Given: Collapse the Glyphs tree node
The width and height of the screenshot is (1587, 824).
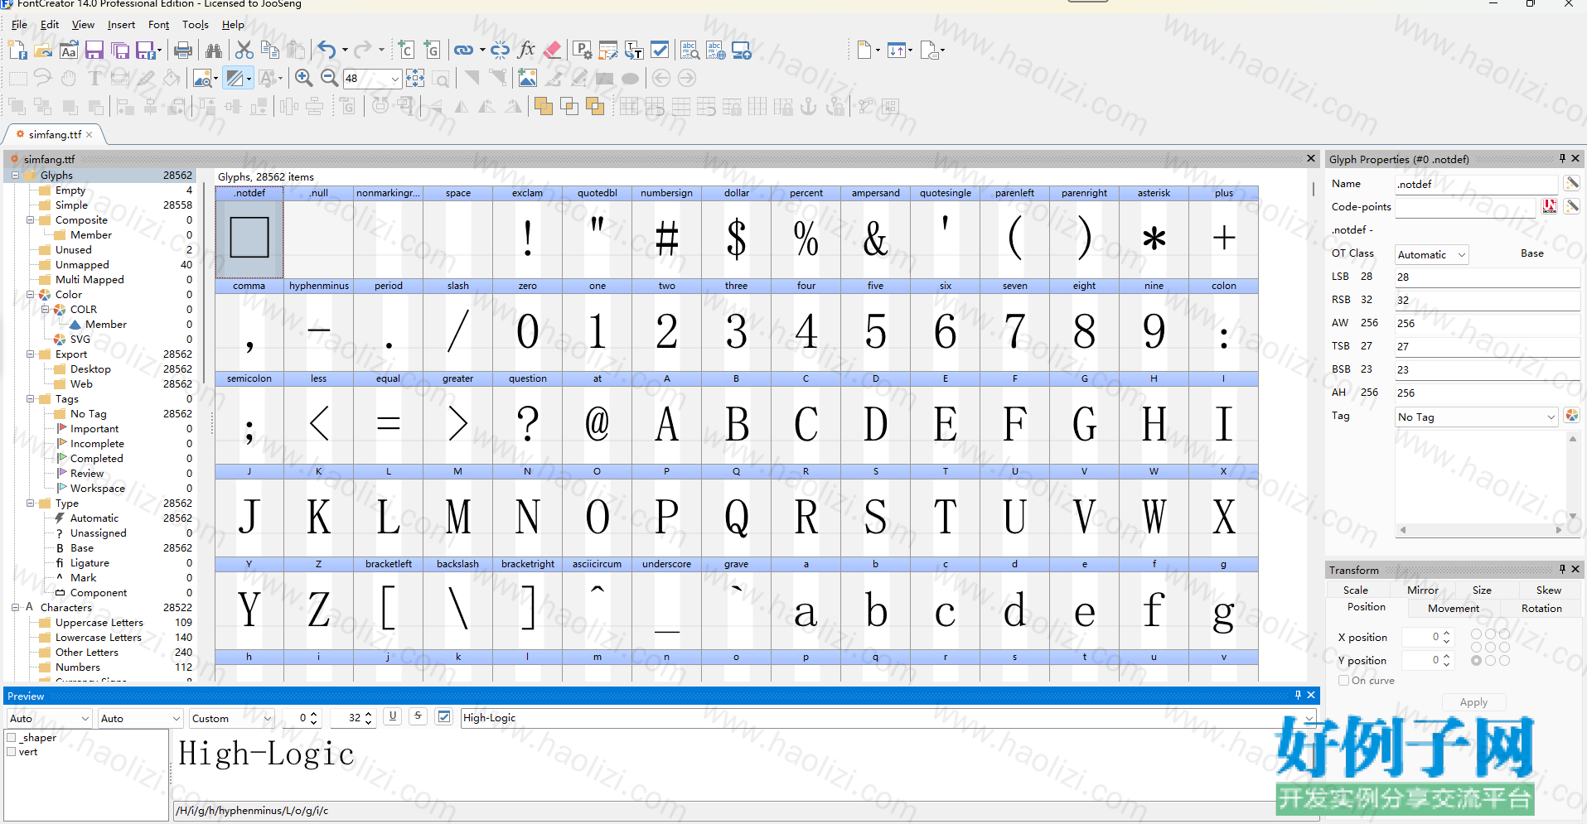Looking at the screenshot, I should 15,176.
